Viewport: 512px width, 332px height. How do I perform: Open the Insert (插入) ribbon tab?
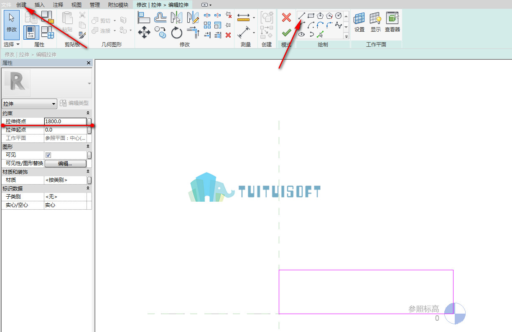pyautogui.click(x=40, y=5)
